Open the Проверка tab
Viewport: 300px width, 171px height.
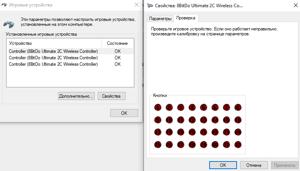tap(186, 18)
